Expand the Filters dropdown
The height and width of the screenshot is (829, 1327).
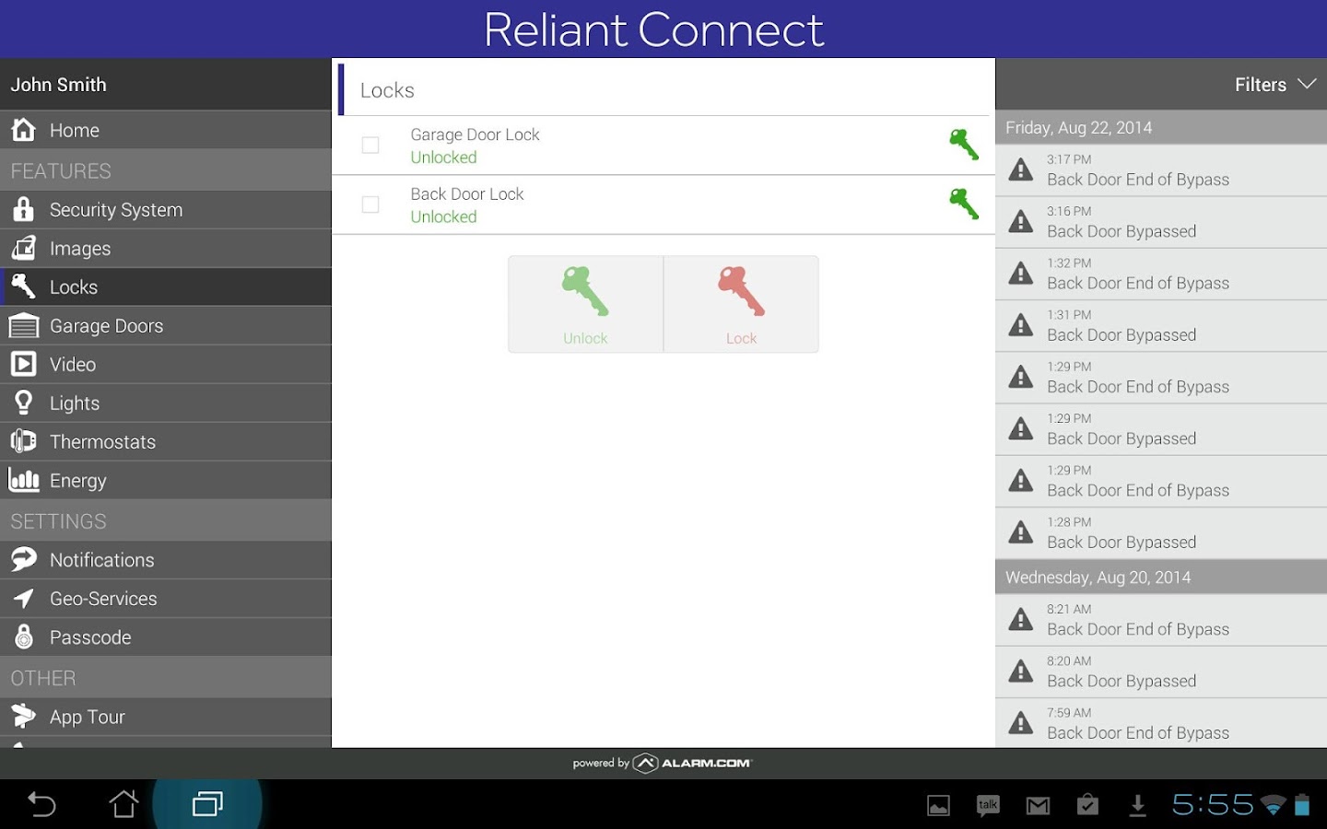(1275, 84)
